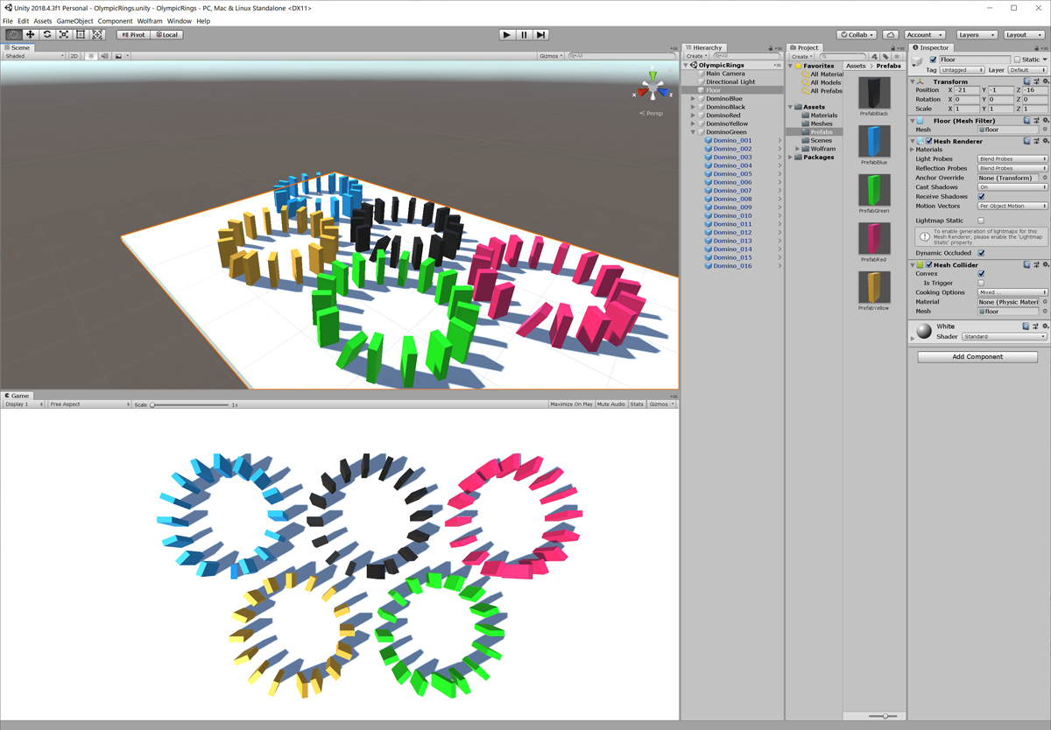Open the Shaded draw mode dropdown

[x=34, y=56]
